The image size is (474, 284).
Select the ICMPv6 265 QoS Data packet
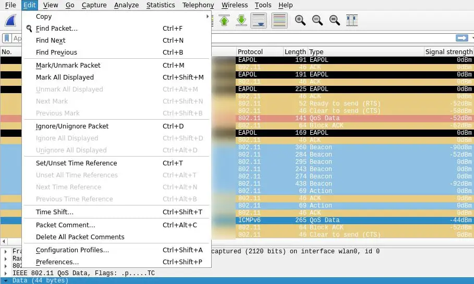355,220
